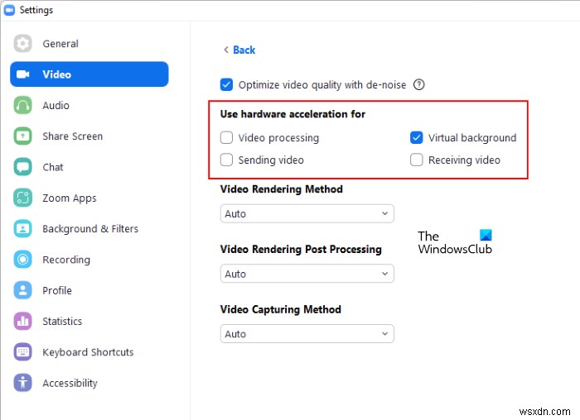Viewport: 580px width, 420px height.
Task: Select the Background & Filters icon
Action: (x=23, y=229)
